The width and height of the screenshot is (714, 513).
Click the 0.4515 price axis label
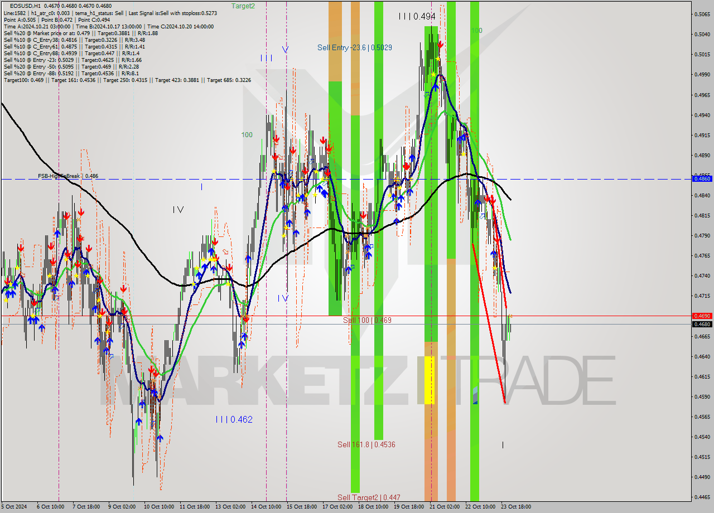[x=701, y=457]
